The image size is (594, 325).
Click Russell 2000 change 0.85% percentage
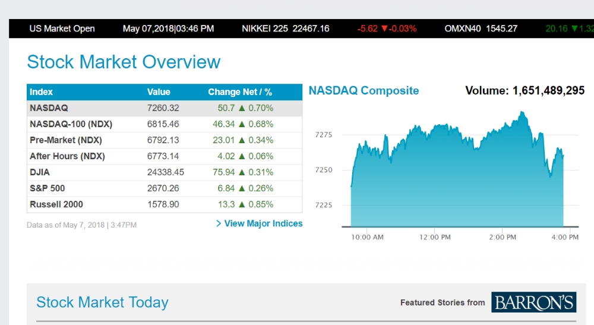(261, 204)
